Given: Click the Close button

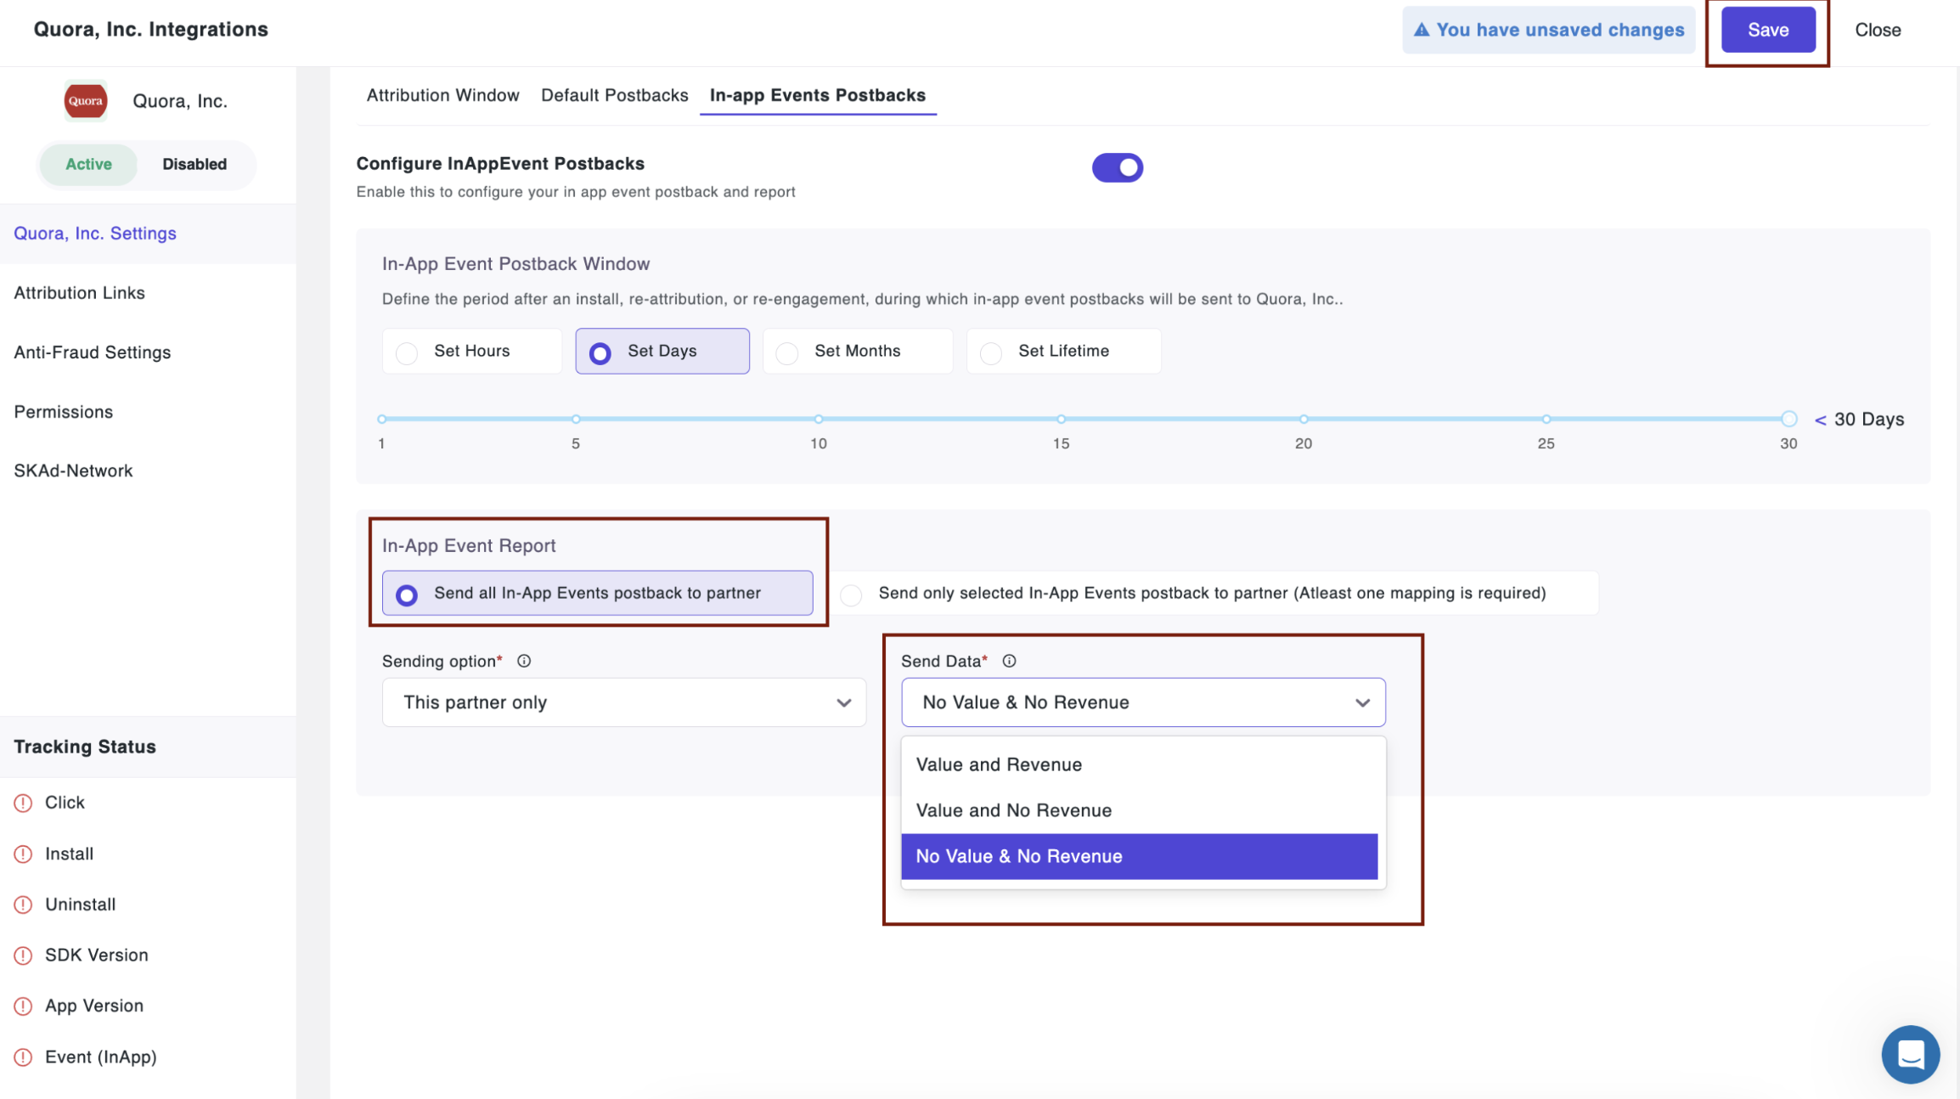Looking at the screenshot, I should pyautogui.click(x=1878, y=30).
